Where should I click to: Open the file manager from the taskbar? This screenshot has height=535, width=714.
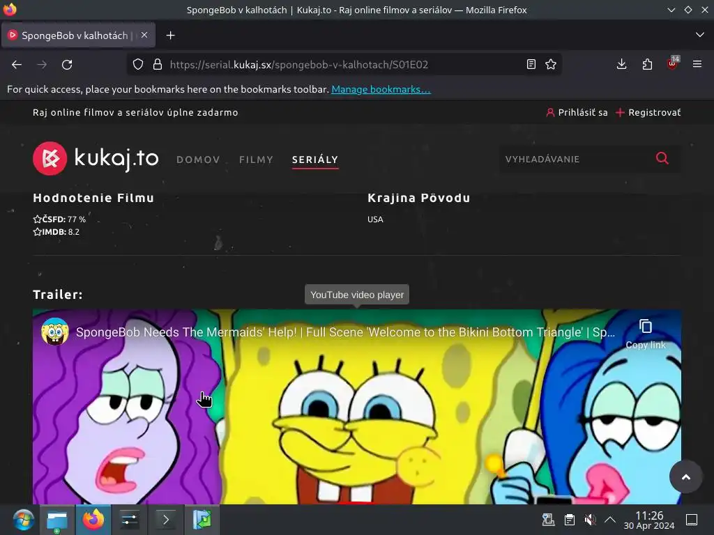click(x=57, y=520)
